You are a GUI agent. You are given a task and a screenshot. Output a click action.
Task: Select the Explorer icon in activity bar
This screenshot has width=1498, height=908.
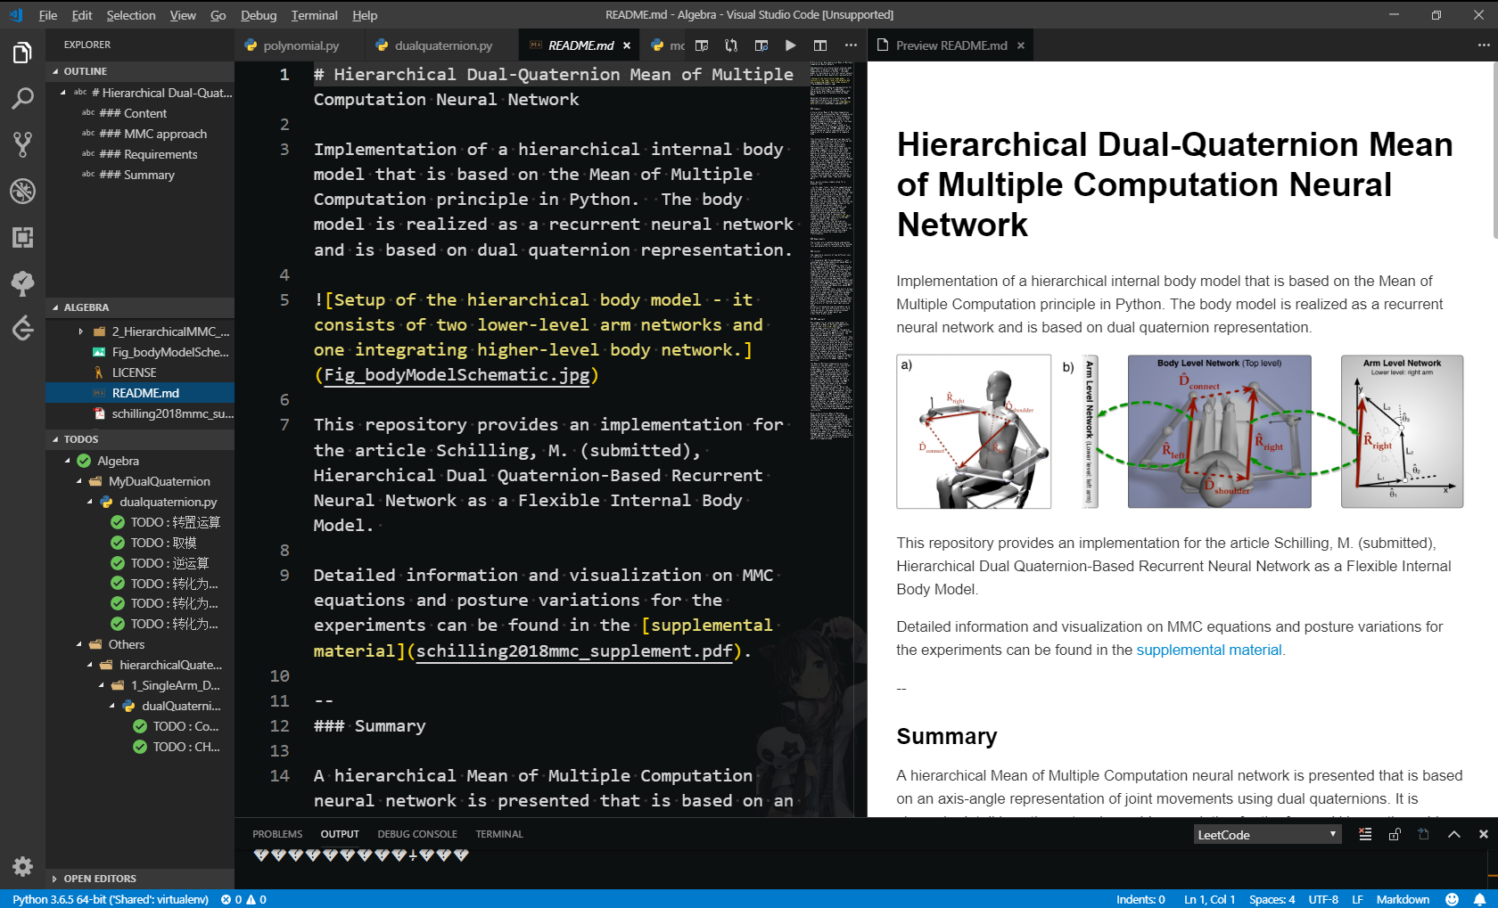[x=23, y=52]
